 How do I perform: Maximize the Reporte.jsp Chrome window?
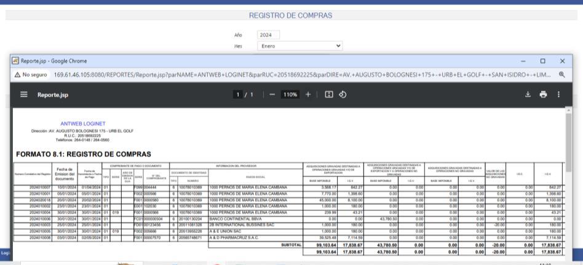tap(543, 61)
